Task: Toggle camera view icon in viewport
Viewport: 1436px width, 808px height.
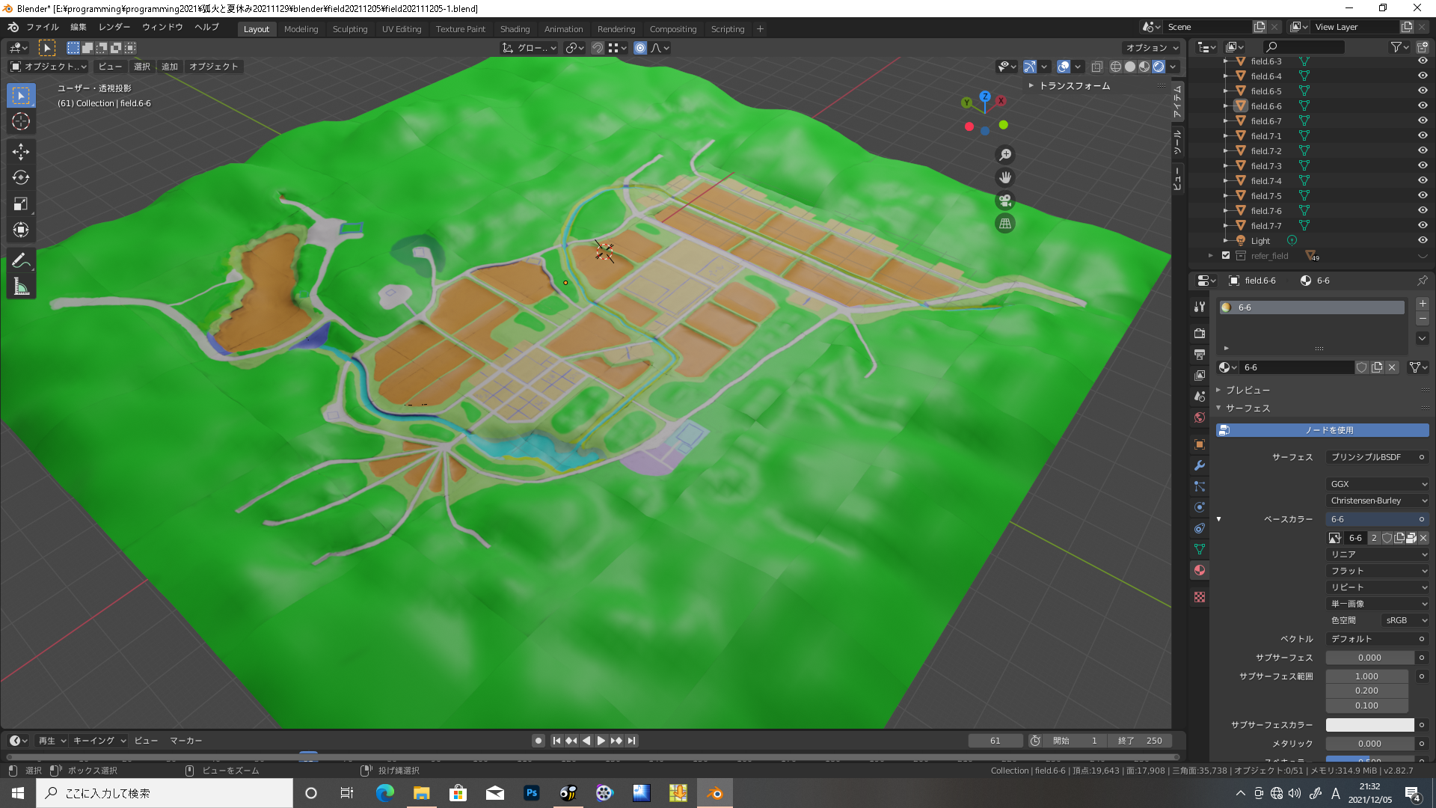Action: (x=1005, y=201)
